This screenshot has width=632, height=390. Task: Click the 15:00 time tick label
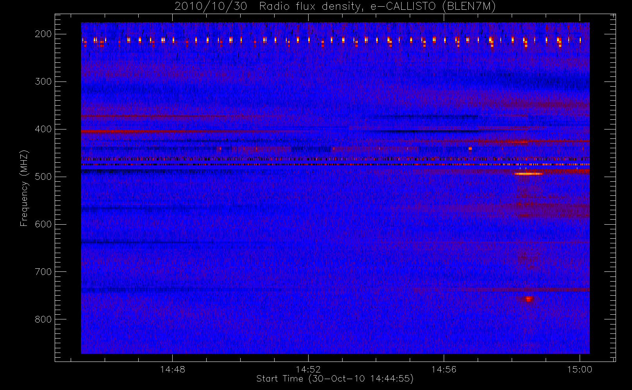tap(580, 369)
